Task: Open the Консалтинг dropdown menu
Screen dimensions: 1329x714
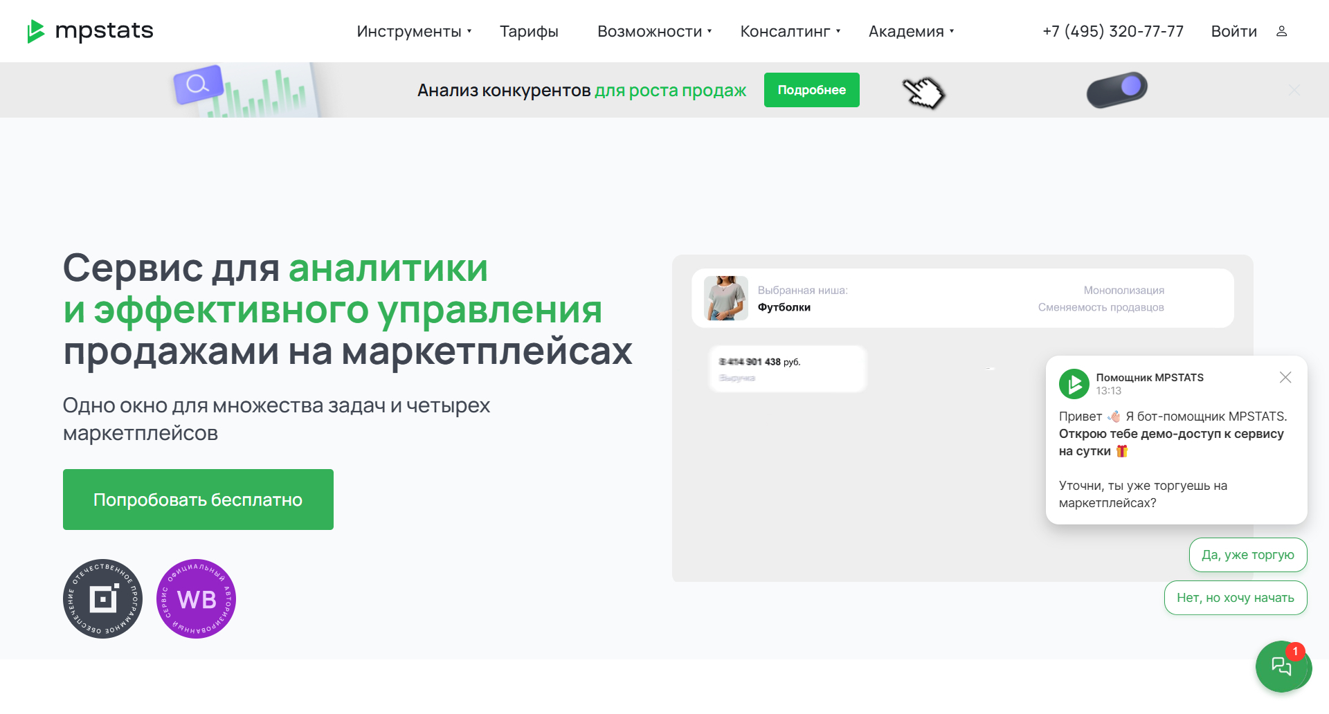Action: coord(790,31)
